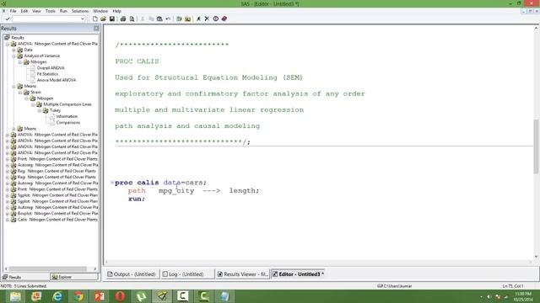Screen dimensions: 540x303
Task: Open the File menu
Action: 13,11
